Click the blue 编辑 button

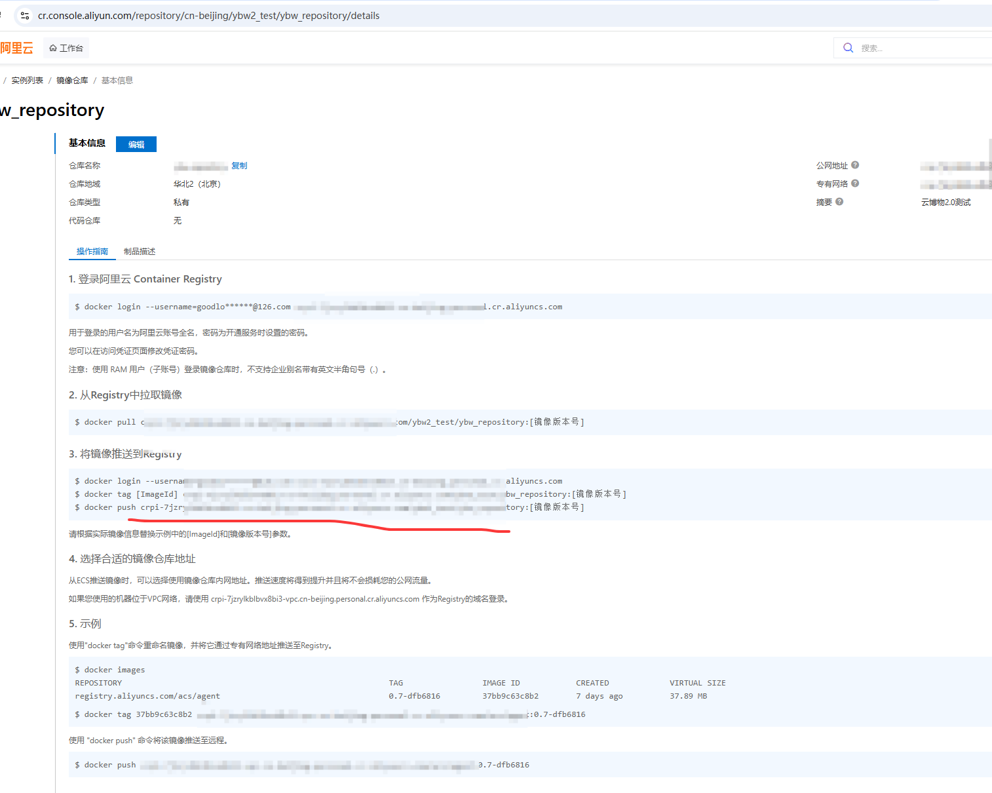pyautogui.click(x=136, y=144)
